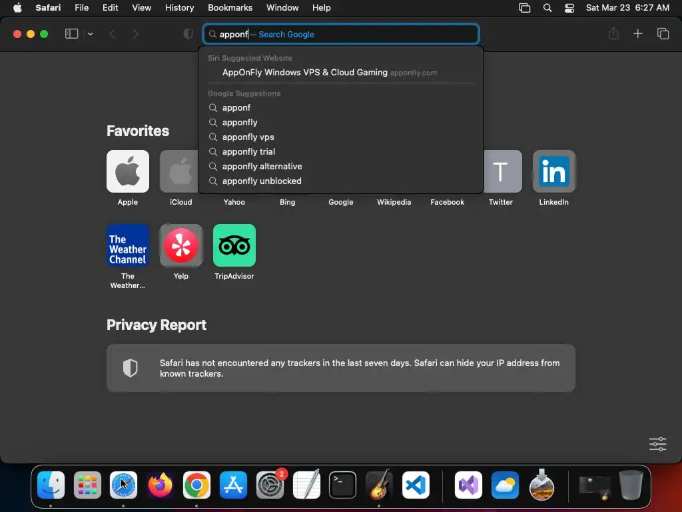Viewport: 682px width, 512px height.
Task: Go back with the back arrow
Action: coord(112,34)
